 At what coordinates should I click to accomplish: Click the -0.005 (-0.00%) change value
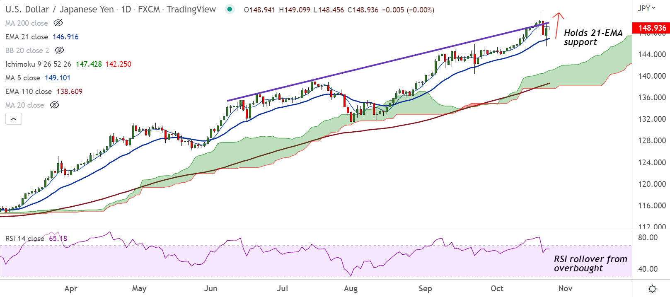(x=408, y=10)
